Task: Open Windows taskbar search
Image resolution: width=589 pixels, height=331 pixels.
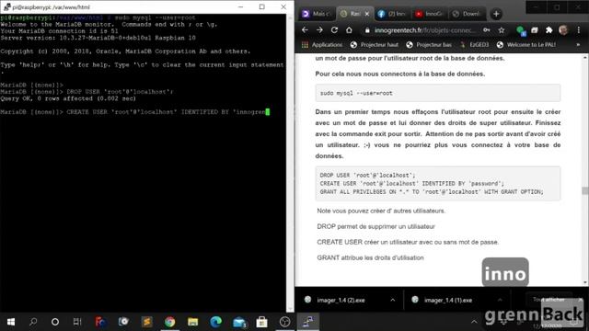Action: pyautogui.click(x=33, y=322)
